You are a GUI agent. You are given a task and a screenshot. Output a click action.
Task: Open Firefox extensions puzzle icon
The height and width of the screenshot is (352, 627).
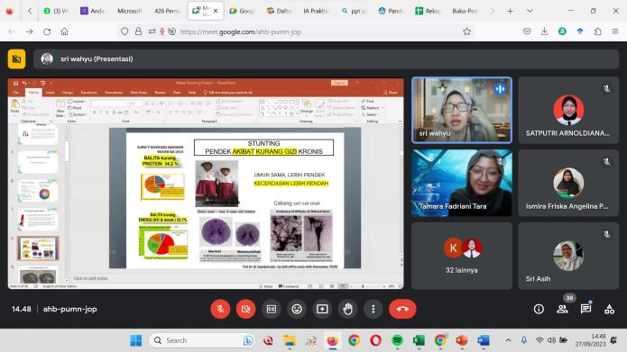pos(597,32)
